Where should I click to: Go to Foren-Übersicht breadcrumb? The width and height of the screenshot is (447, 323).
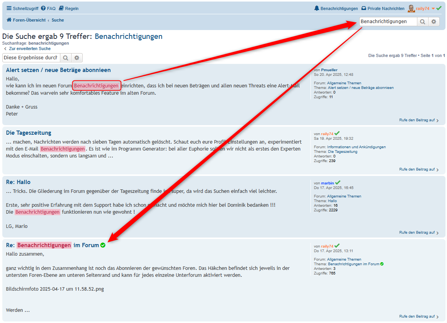pyautogui.click(x=29, y=20)
